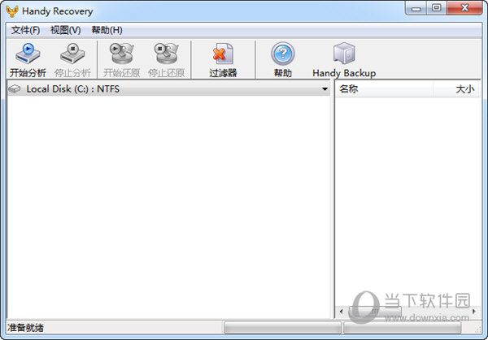Maximize the Handy Recovery window
Viewport: 488px width, 340px height.
click(436, 8)
